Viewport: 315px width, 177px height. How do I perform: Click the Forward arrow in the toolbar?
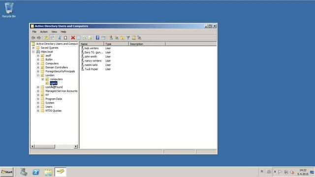pyautogui.click(x=39, y=38)
